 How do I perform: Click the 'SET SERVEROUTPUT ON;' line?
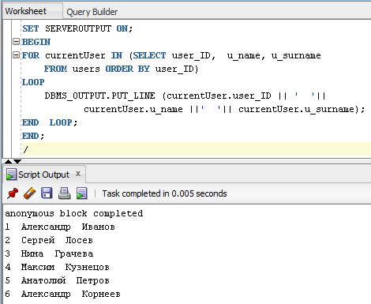point(77,28)
